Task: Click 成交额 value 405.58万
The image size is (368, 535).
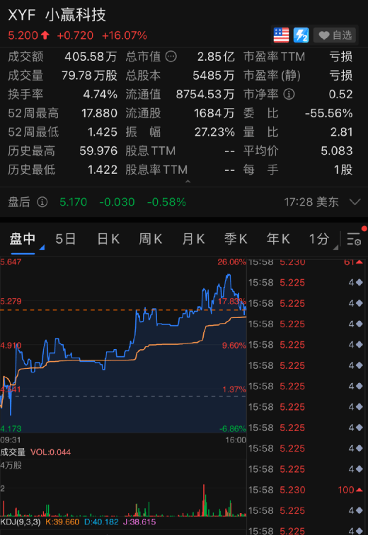Action: (x=91, y=57)
